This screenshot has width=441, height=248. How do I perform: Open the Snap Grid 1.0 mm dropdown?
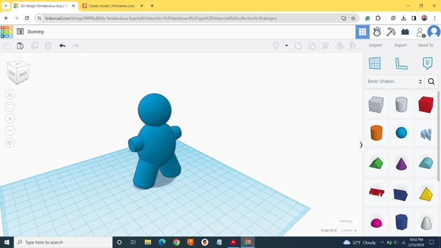(x=348, y=230)
